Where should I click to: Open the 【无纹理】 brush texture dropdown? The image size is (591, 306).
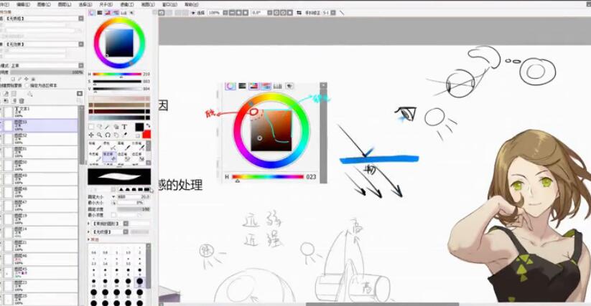pos(126,232)
